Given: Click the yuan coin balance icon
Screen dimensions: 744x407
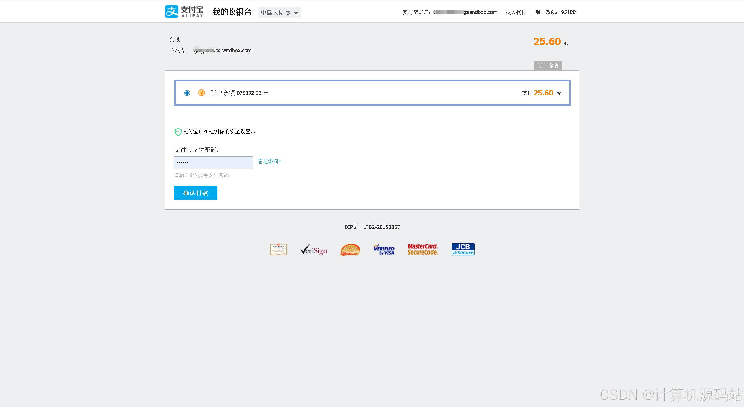Looking at the screenshot, I should click(201, 93).
